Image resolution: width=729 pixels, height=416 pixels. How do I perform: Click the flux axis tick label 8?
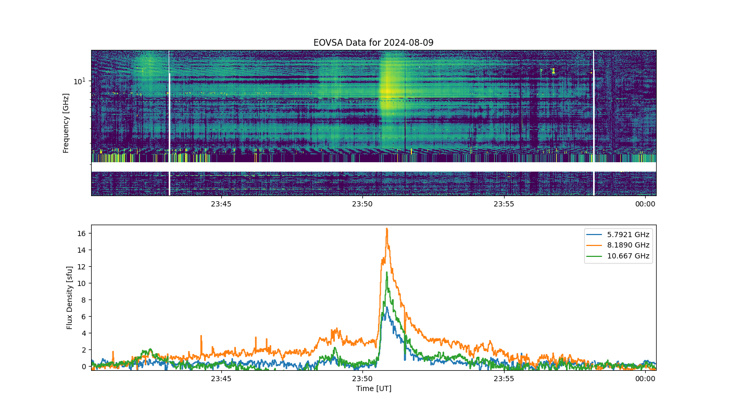83,300
